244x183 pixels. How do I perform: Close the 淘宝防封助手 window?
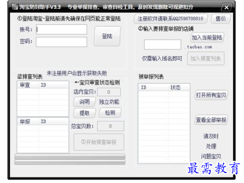pos(227,7)
